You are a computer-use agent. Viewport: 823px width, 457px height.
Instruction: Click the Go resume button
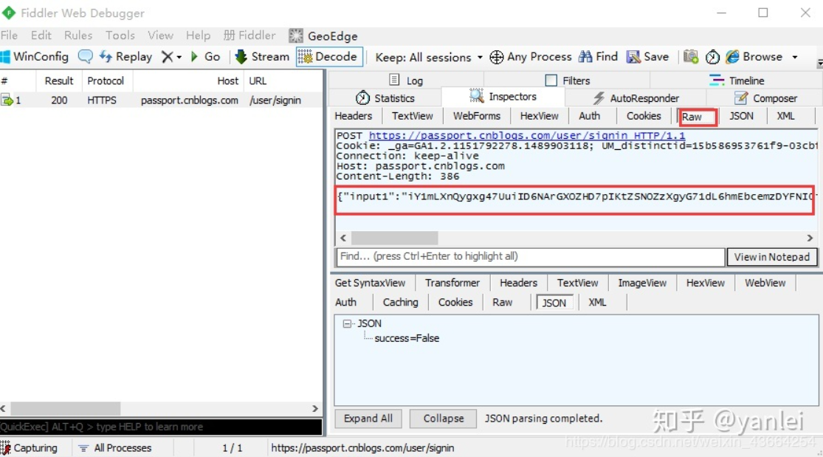[x=205, y=57]
